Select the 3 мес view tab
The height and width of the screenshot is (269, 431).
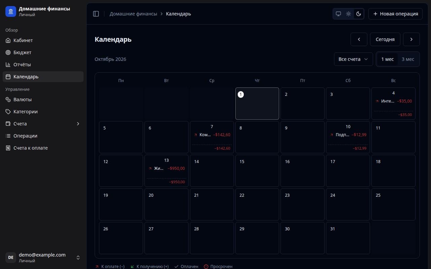tap(408, 59)
